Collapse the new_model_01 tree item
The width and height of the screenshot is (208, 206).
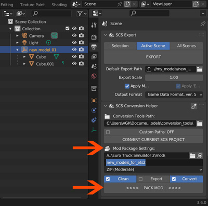17,50
